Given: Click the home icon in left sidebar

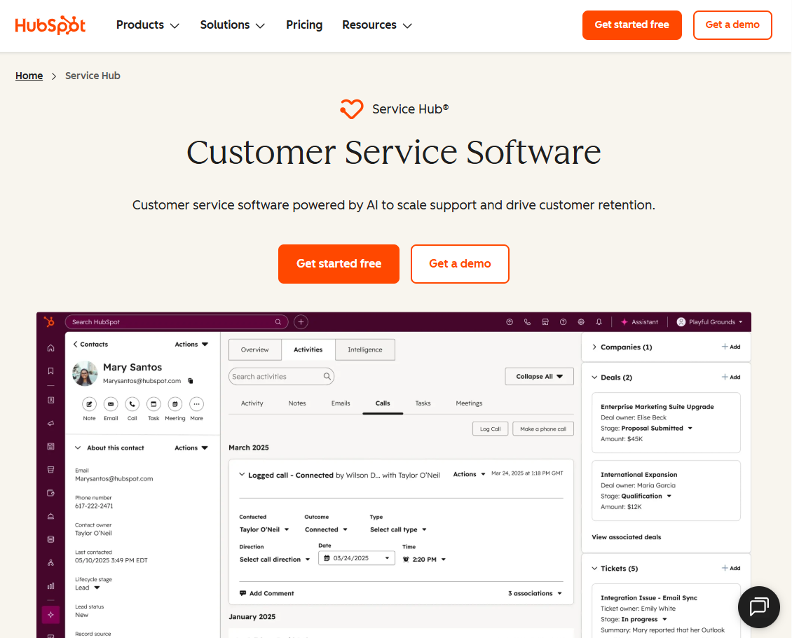Looking at the screenshot, I should click(50, 348).
